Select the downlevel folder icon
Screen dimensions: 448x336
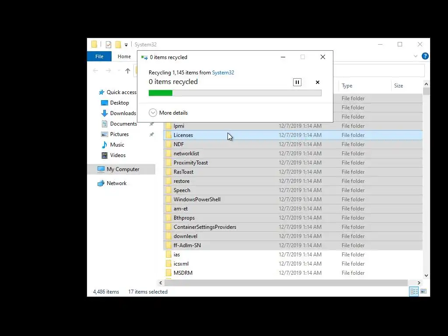click(168, 236)
